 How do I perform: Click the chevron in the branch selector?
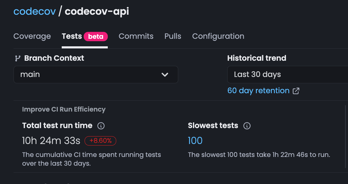click(x=165, y=75)
